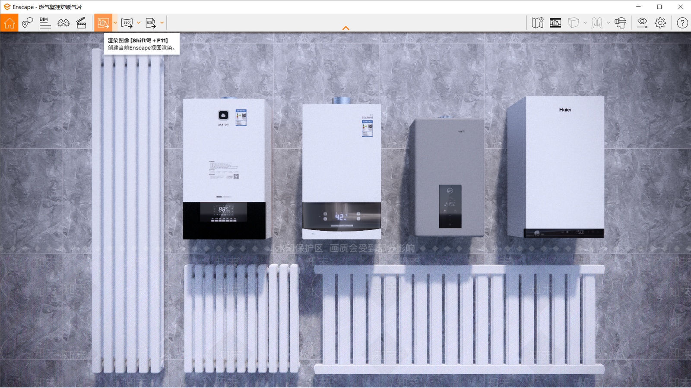The height and width of the screenshot is (388, 691).
Task: Expand the wings mode dropdown arrow
Action: (x=609, y=23)
